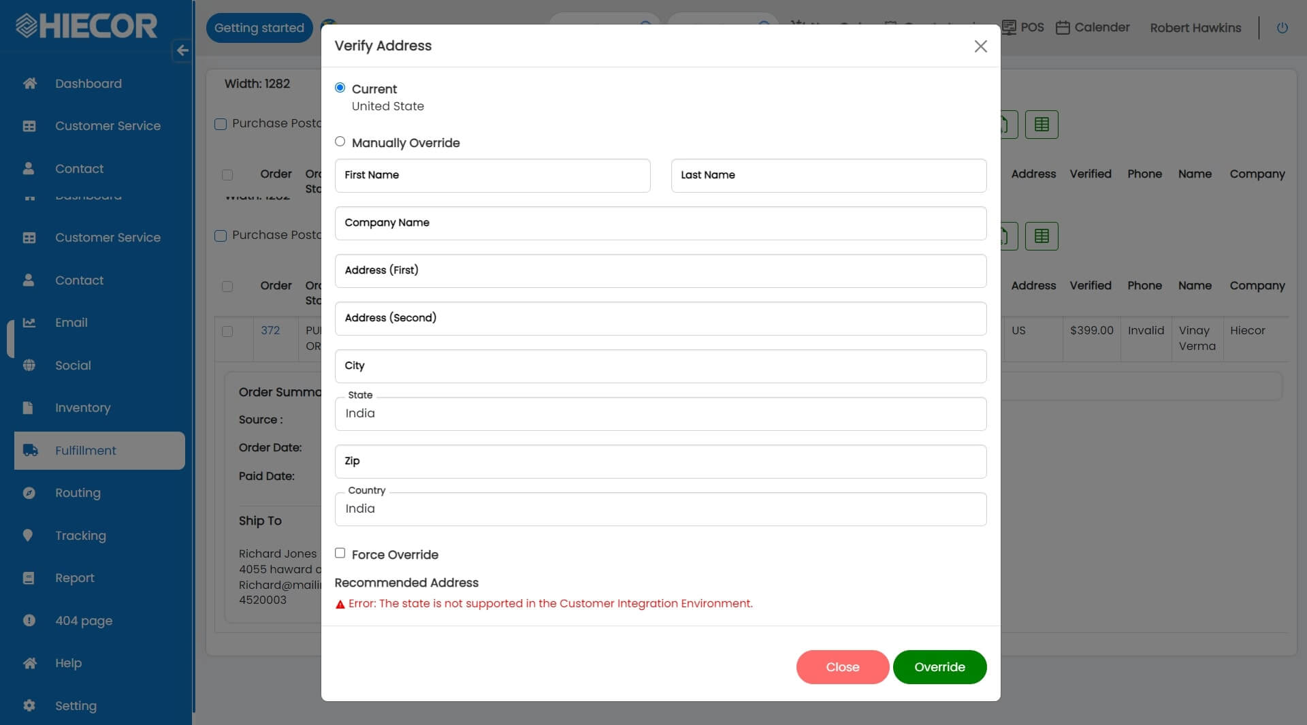The height and width of the screenshot is (725, 1307).
Task: Select the Current address radio button
Action: point(340,88)
